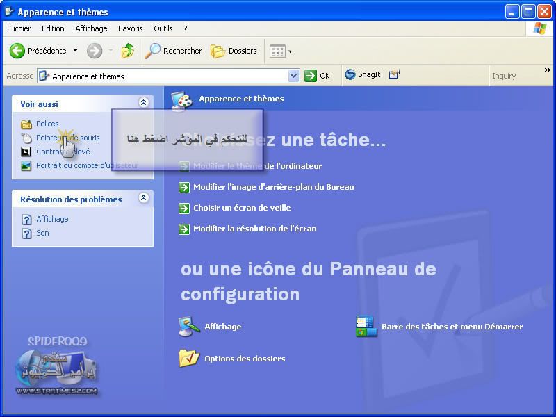Image resolution: width=556 pixels, height=417 pixels.
Task: Open the Barre des tâches et menu Démarrer icon
Action: coord(366,326)
